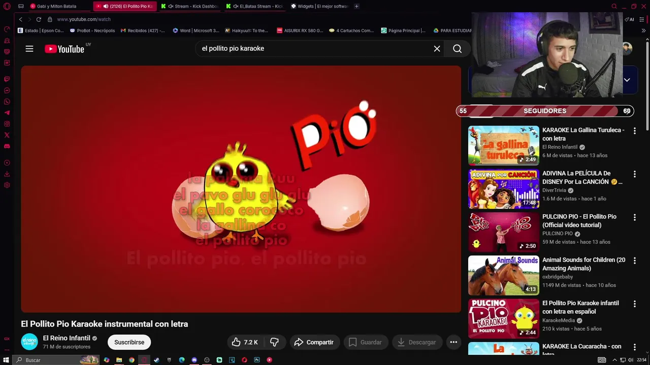Viewport: 650px width, 365px height.
Task: Open WhatsApp in Opera sidebar
Action: 7,101
